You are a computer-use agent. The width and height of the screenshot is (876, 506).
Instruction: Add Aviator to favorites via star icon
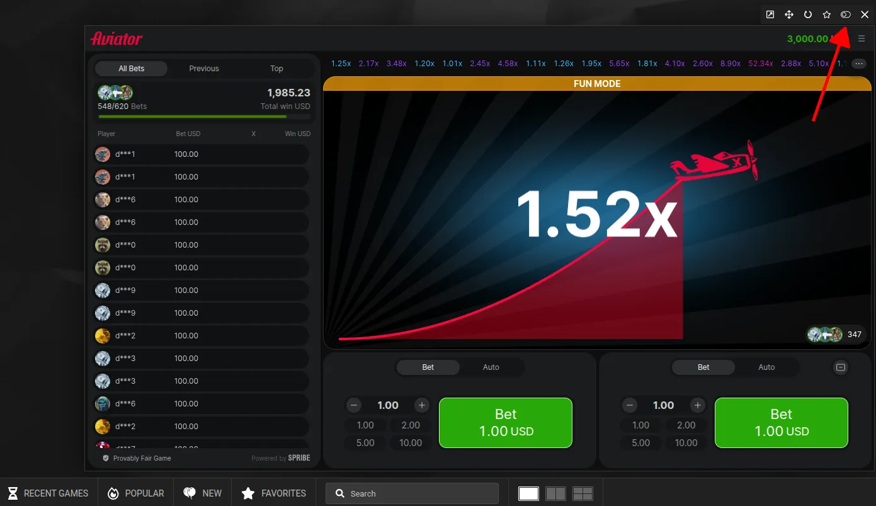tap(826, 14)
